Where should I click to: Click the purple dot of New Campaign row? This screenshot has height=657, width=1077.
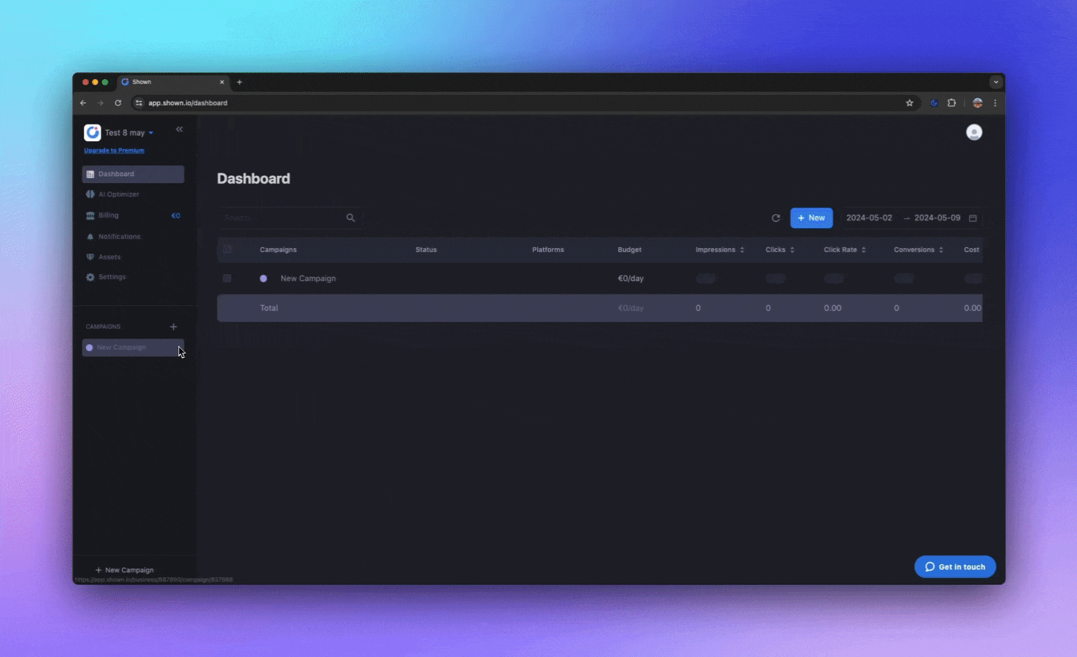point(263,279)
